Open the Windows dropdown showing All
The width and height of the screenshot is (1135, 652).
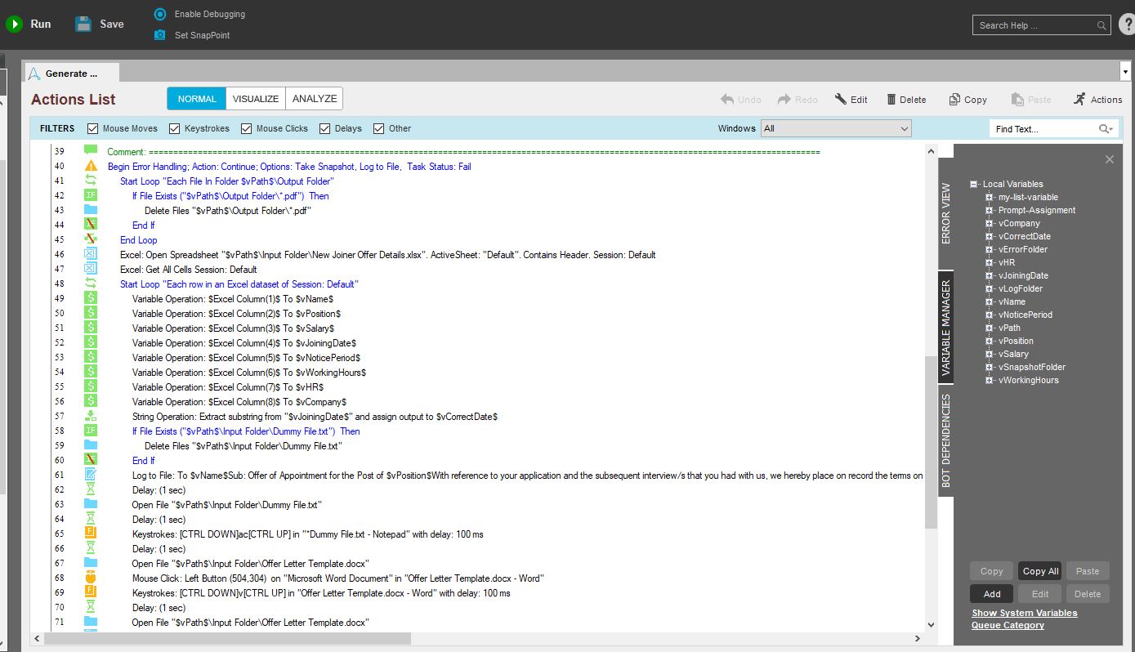[x=835, y=128]
